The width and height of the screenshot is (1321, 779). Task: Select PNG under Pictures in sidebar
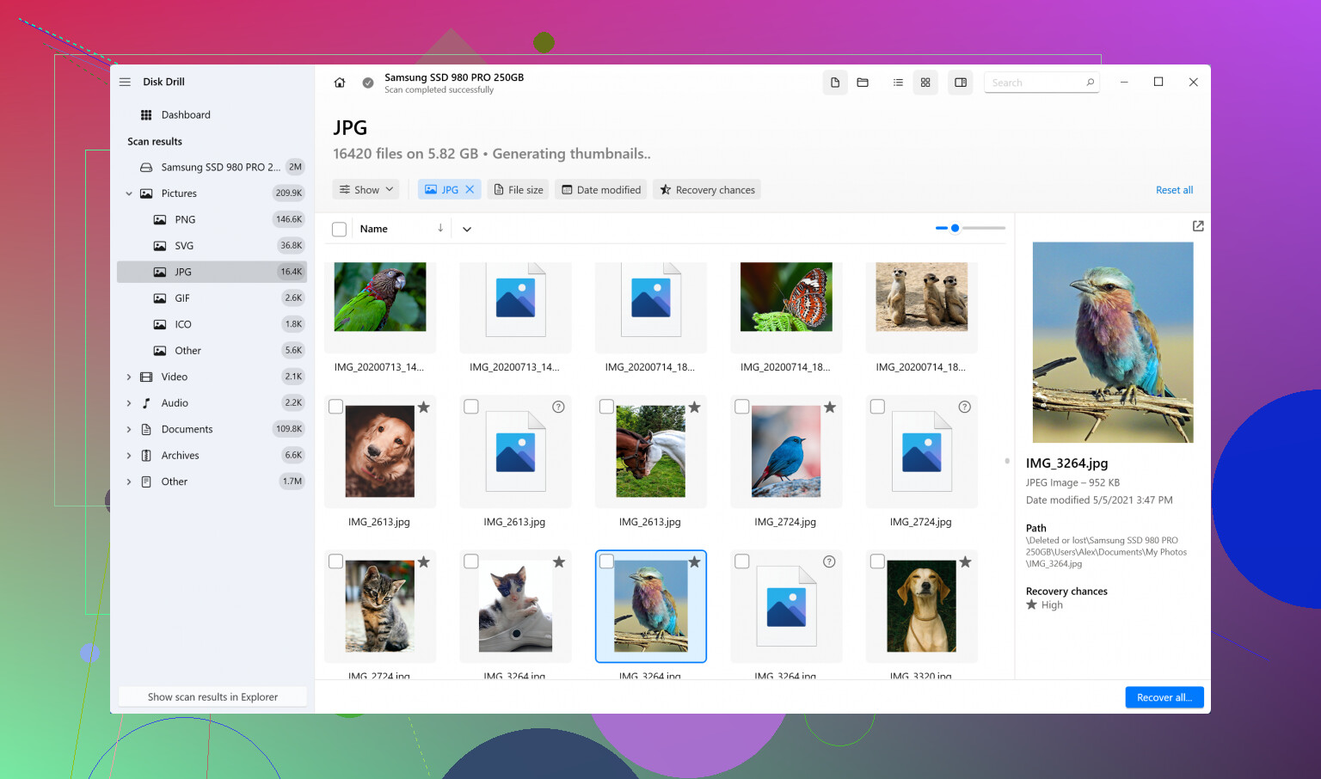click(185, 220)
